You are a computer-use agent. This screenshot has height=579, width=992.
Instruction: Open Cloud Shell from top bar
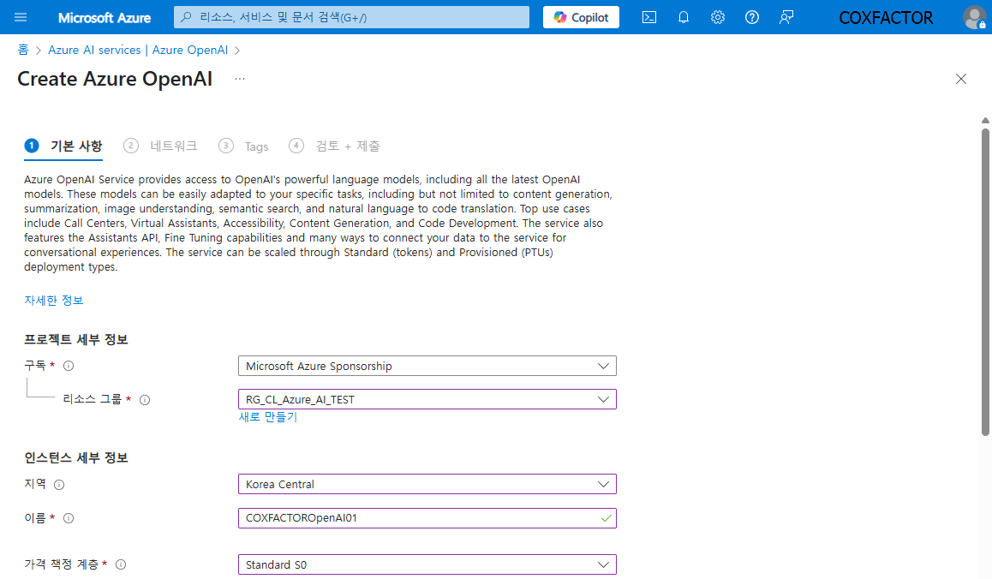pyautogui.click(x=649, y=17)
